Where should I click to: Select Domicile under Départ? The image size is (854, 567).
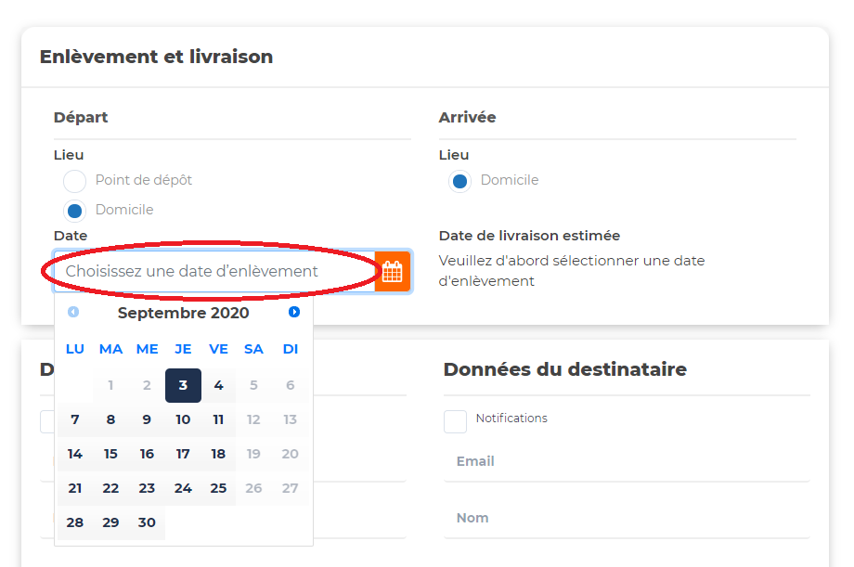[x=75, y=211]
